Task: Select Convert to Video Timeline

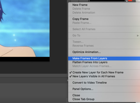Action: pyautogui.click(x=104, y=83)
